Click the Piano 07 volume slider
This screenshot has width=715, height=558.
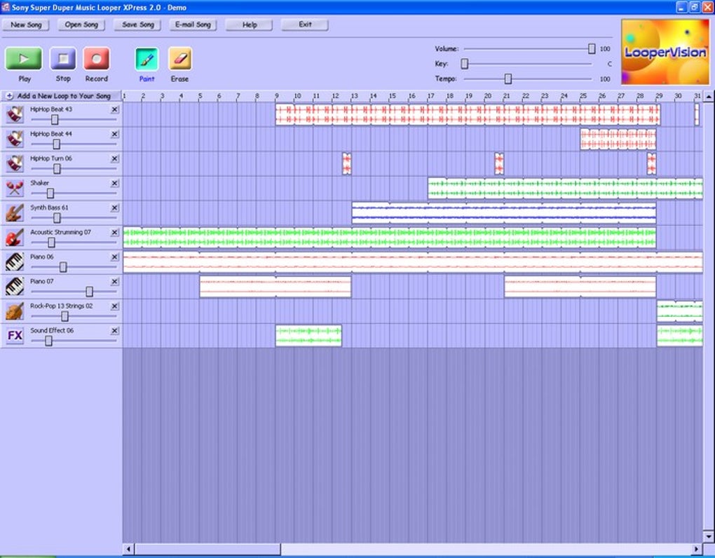pyautogui.click(x=89, y=292)
